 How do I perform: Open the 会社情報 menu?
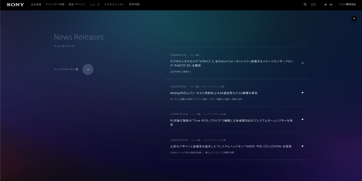coord(36,5)
